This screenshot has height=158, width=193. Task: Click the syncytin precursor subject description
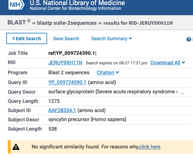point(87,120)
